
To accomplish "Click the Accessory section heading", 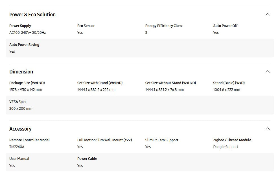I will tap(20, 129).
